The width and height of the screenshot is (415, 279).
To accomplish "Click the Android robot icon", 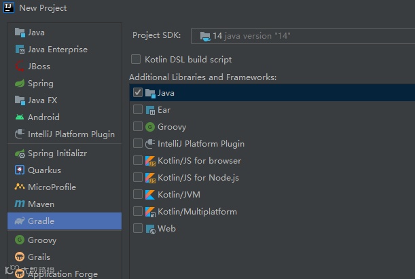I will pyautogui.click(x=20, y=117).
